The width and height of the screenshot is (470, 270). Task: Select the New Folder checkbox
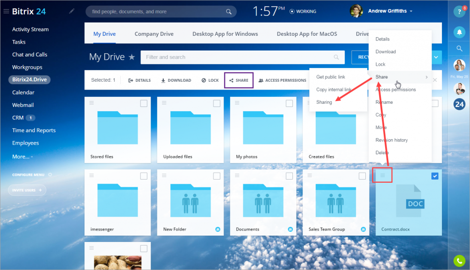click(x=217, y=176)
